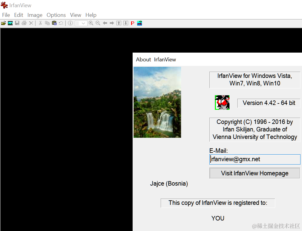This screenshot has height=231, width=302.
Task: Click the Print icon in toolbar
Action: click(x=24, y=23)
